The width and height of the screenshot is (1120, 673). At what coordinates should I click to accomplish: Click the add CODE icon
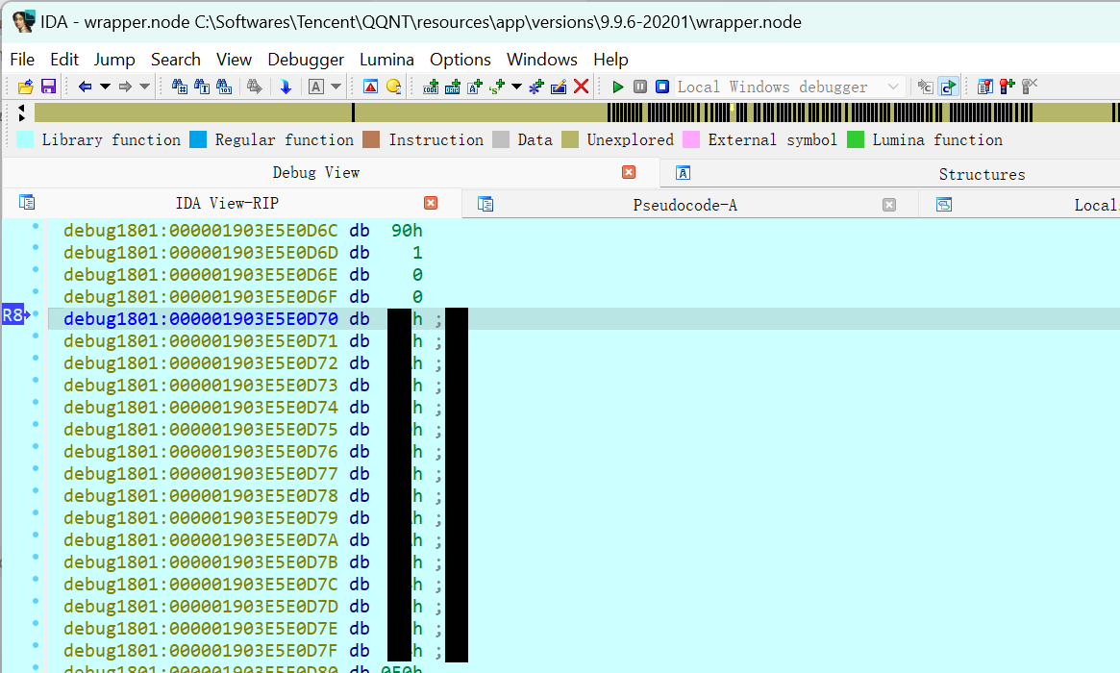click(431, 87)
